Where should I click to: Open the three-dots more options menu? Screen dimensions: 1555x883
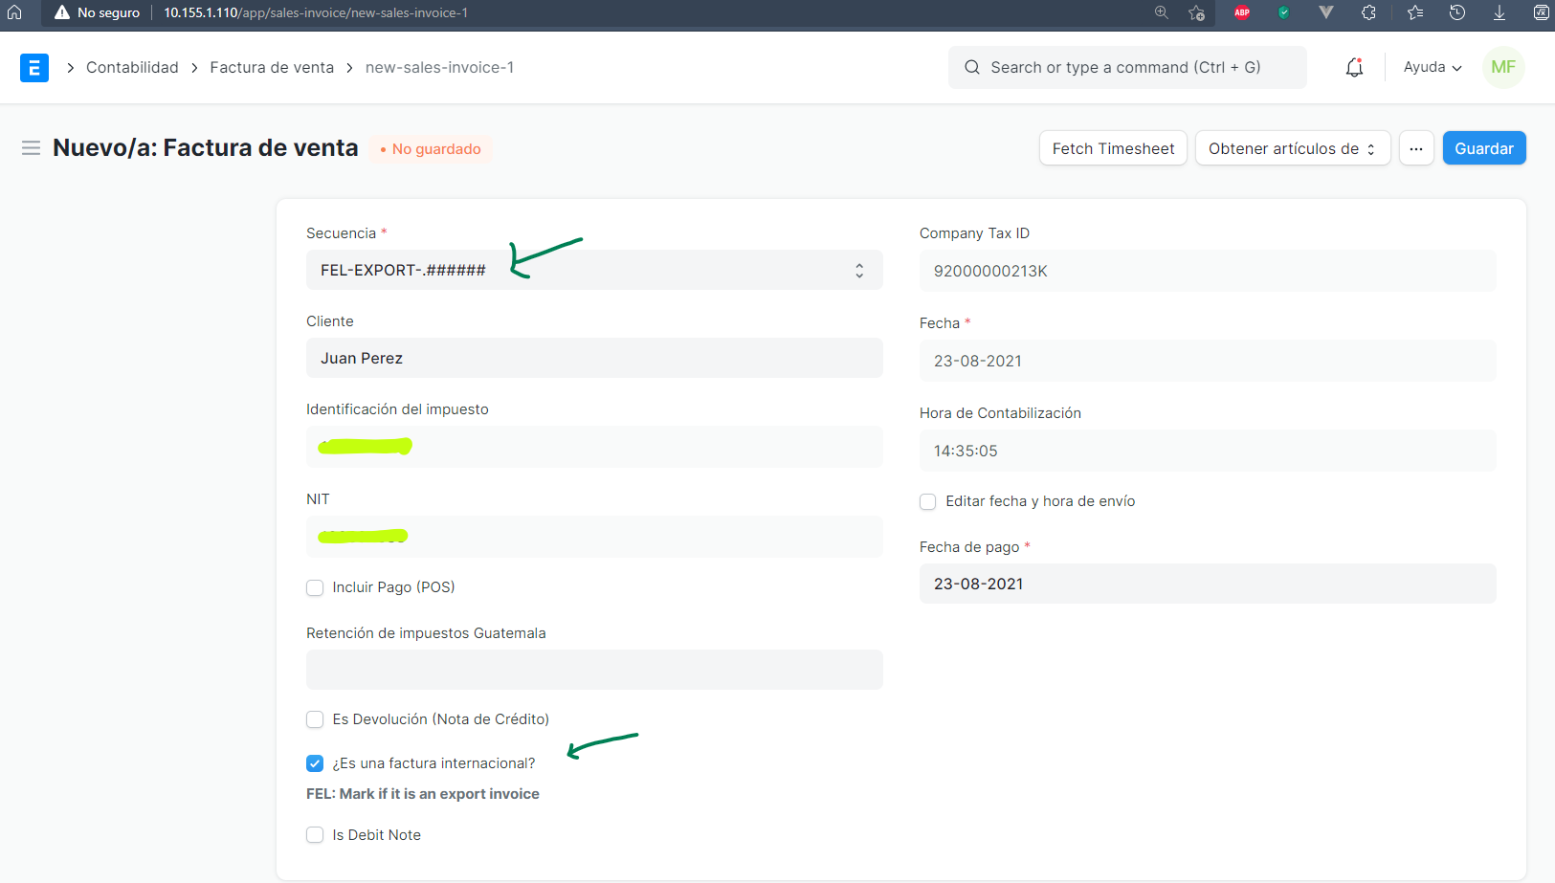click(x=1416, y=148)
